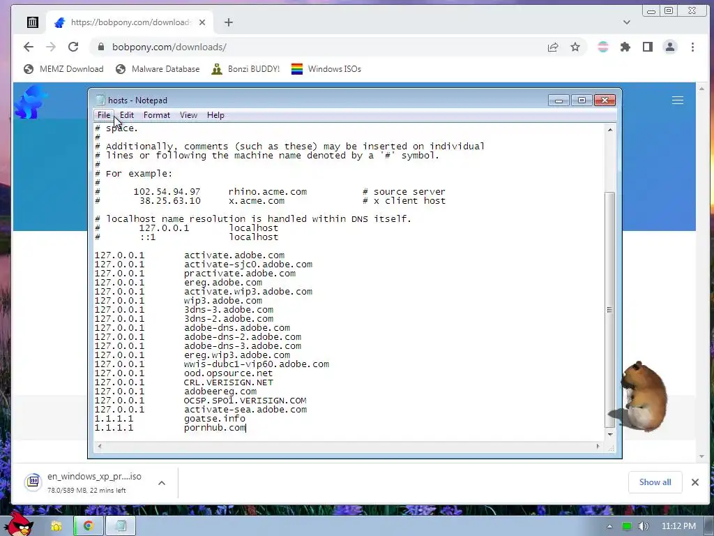Open the en_windows_xp ISO download item

[x=94, y=482]
